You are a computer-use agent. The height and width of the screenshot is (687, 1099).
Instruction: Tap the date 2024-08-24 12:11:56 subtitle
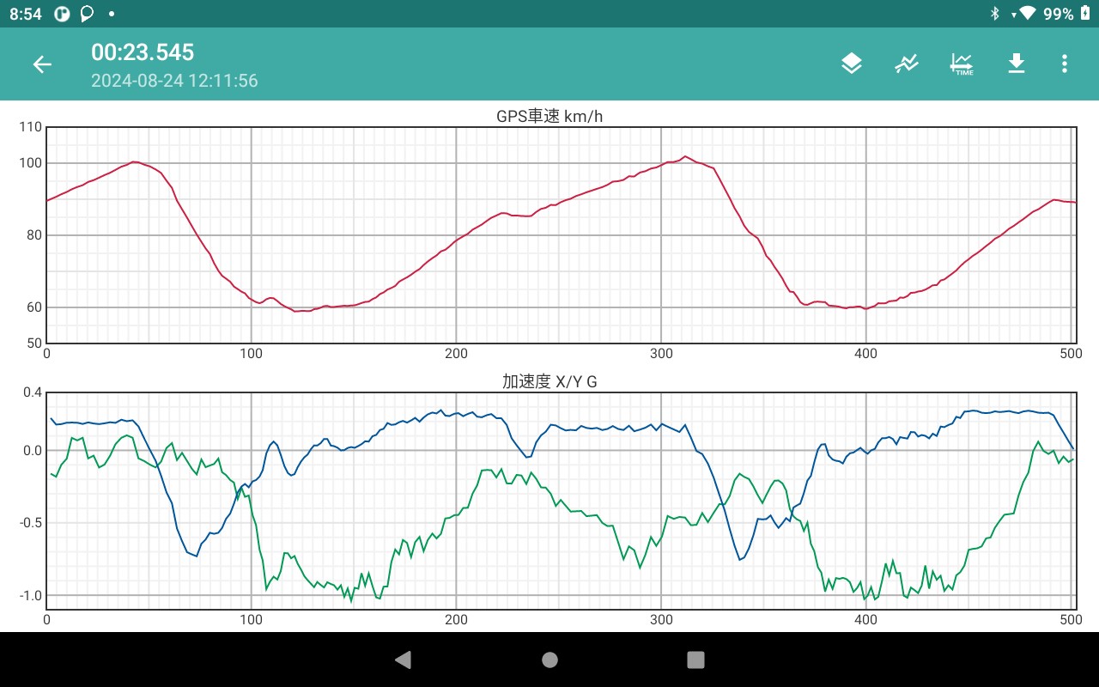(174, 81)
